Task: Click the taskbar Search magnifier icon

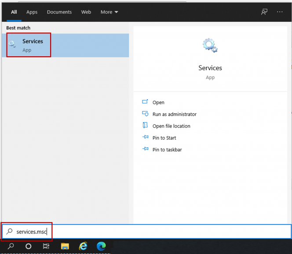Action: point(11,247)
